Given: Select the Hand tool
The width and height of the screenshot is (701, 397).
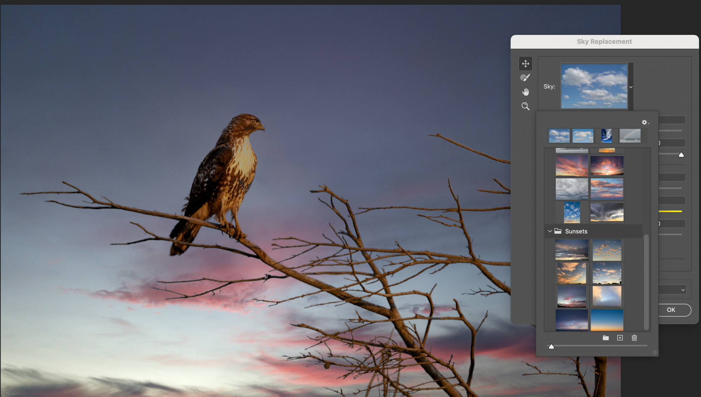Looking at the screenshot, I should click(x=525, y=92).
